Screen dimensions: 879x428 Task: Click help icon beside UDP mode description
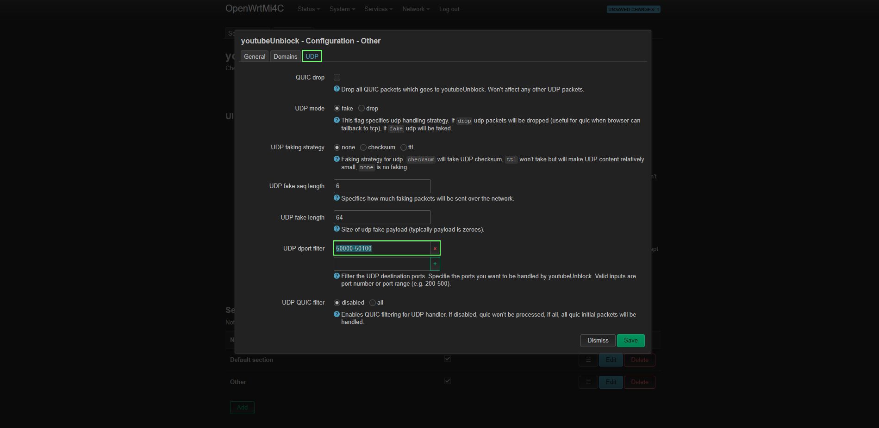click(337, 120)
